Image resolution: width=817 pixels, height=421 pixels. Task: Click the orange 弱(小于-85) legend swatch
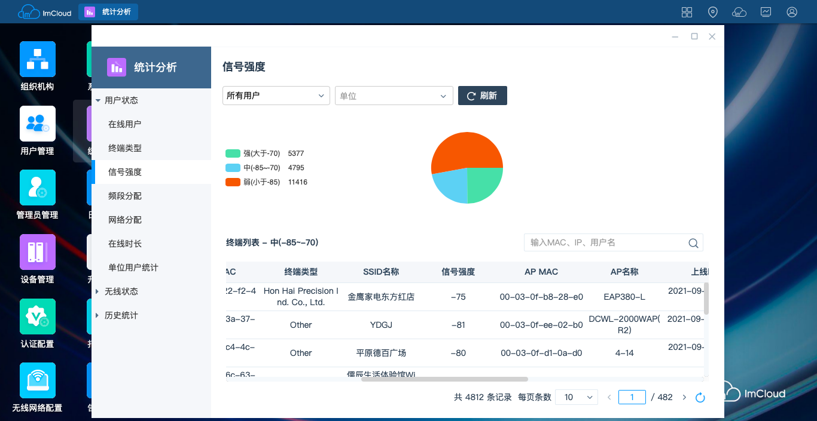(233, 182)
